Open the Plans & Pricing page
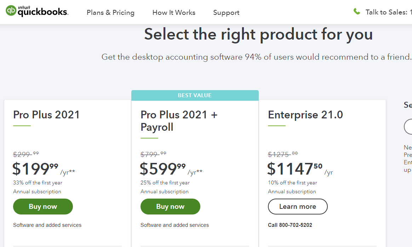 pos(110,12)
